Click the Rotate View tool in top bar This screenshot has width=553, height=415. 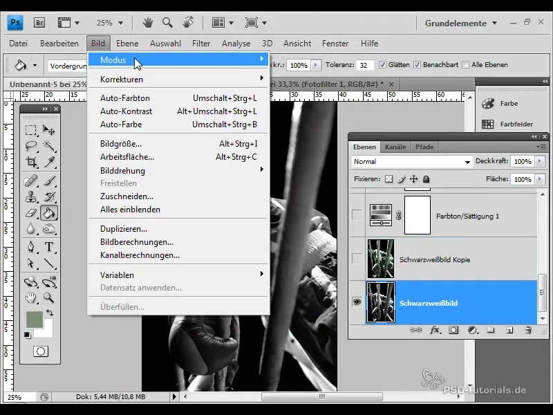click(188, 23)
